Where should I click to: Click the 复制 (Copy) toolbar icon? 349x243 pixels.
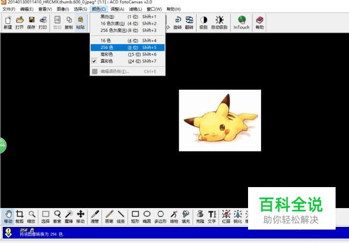(x=69, y=23)
